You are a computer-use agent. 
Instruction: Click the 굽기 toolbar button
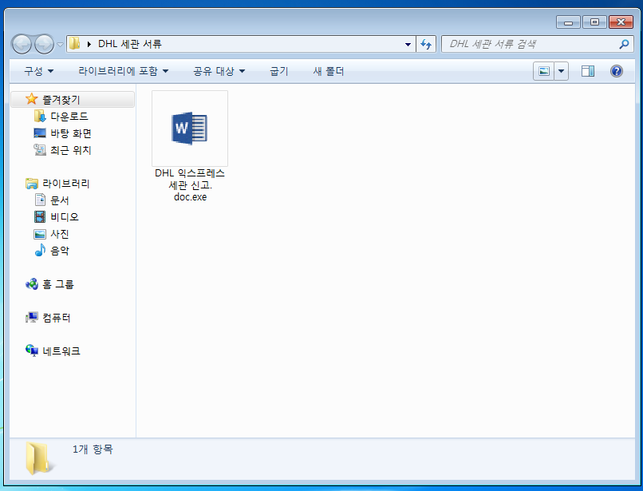tap(279, 71)
